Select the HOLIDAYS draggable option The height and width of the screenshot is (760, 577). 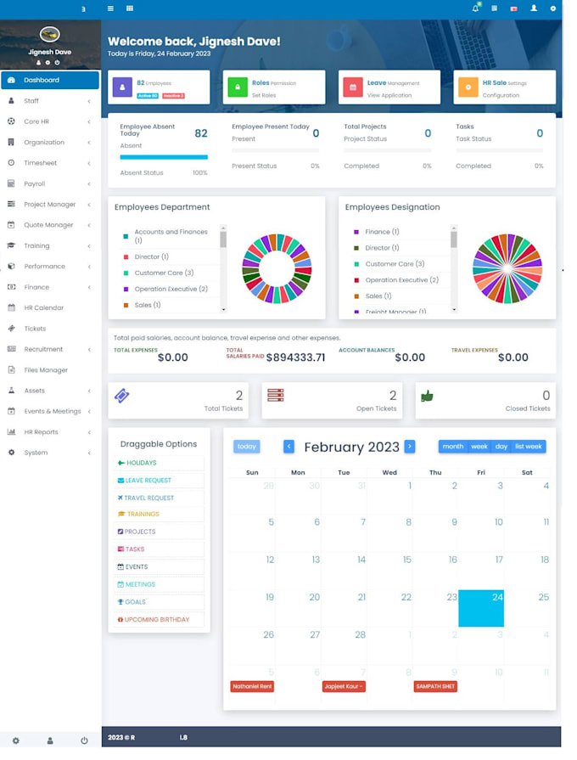click(x=159, y=463)
